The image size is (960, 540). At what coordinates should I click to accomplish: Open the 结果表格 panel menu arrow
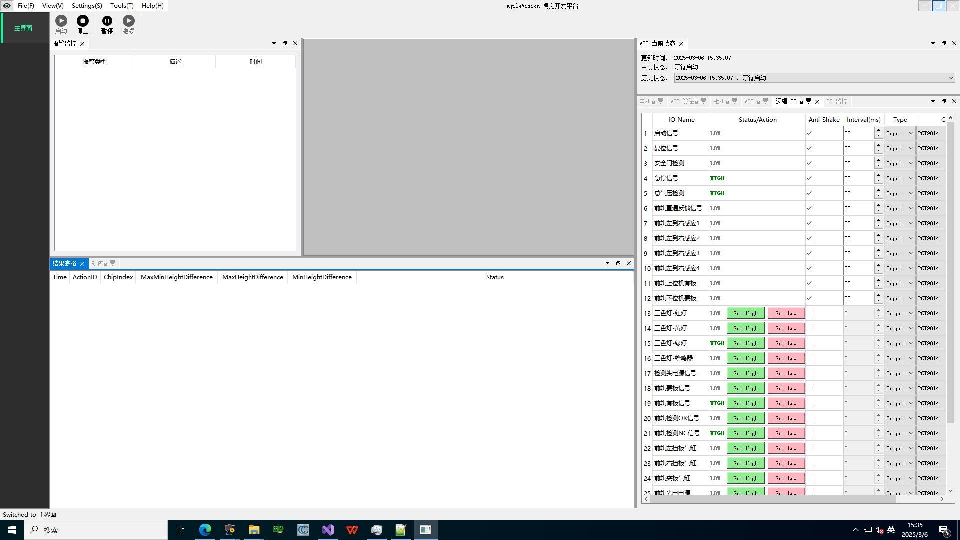tap(607, 263)
